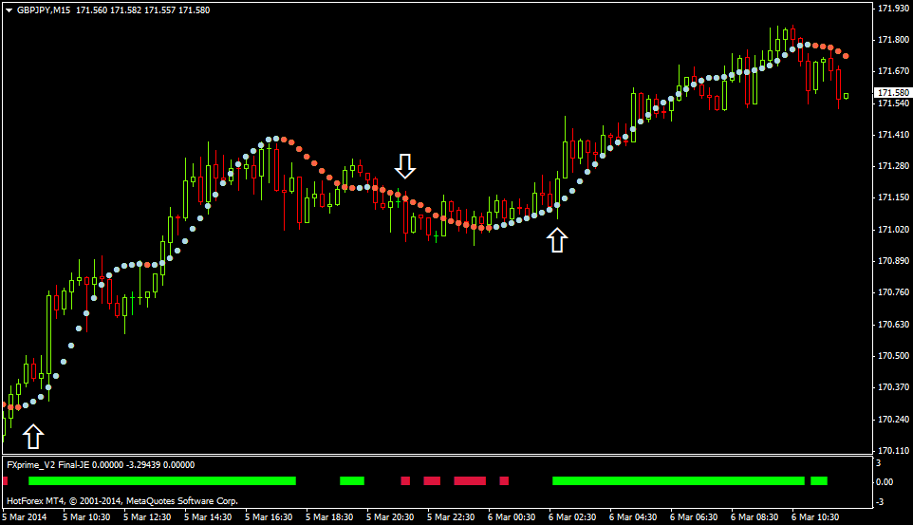Screen dimensions: 913x525
Task: Click the small red bar at indicator's far left
Action: [5, 481]
